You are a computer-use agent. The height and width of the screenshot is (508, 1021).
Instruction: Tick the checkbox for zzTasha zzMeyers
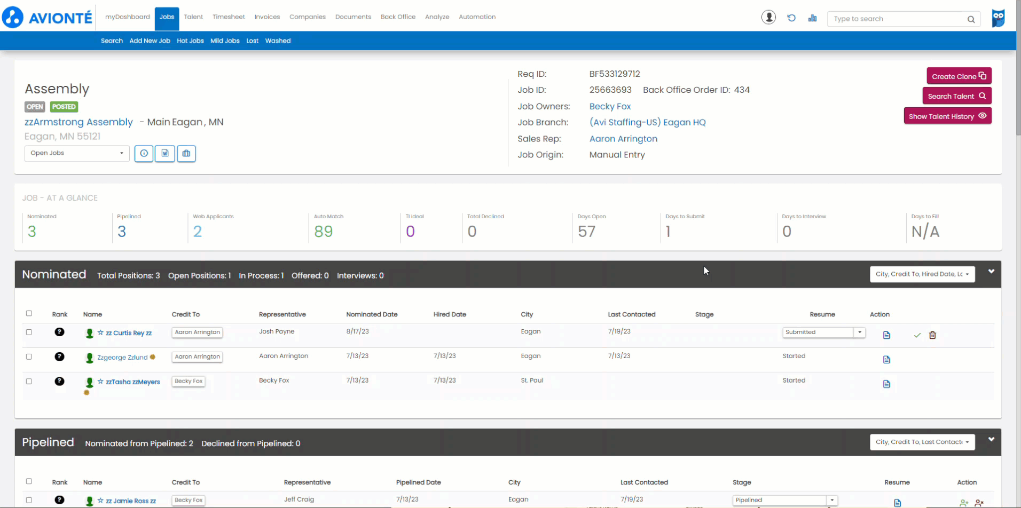pyautogui.click(x=29, y=381)
